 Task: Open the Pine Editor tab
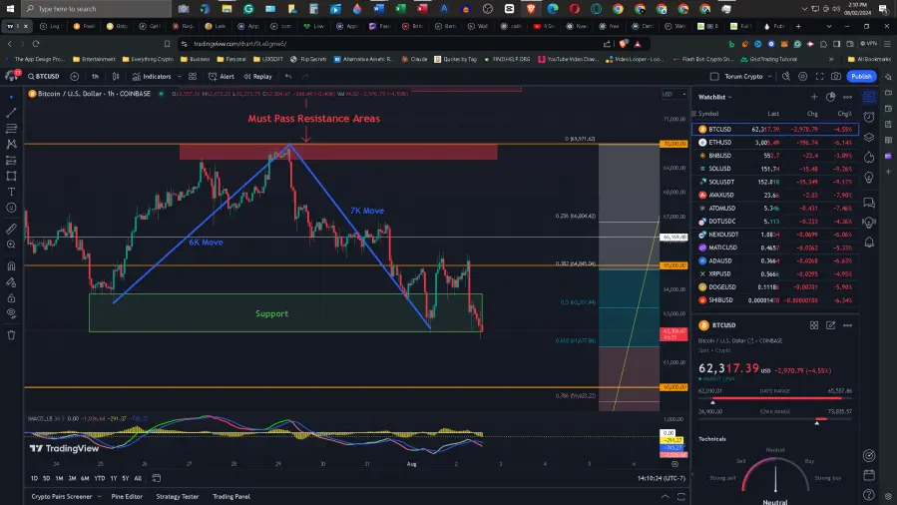point(127,496)
